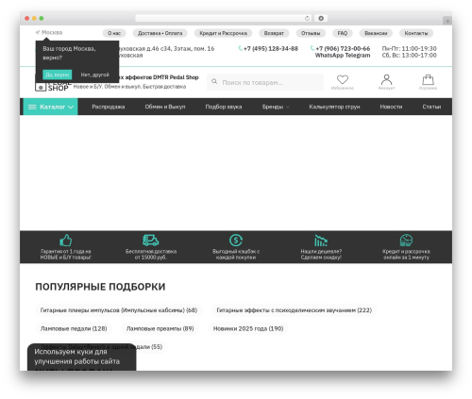Select Ламповые преампы (89) collection

point(160,328)
